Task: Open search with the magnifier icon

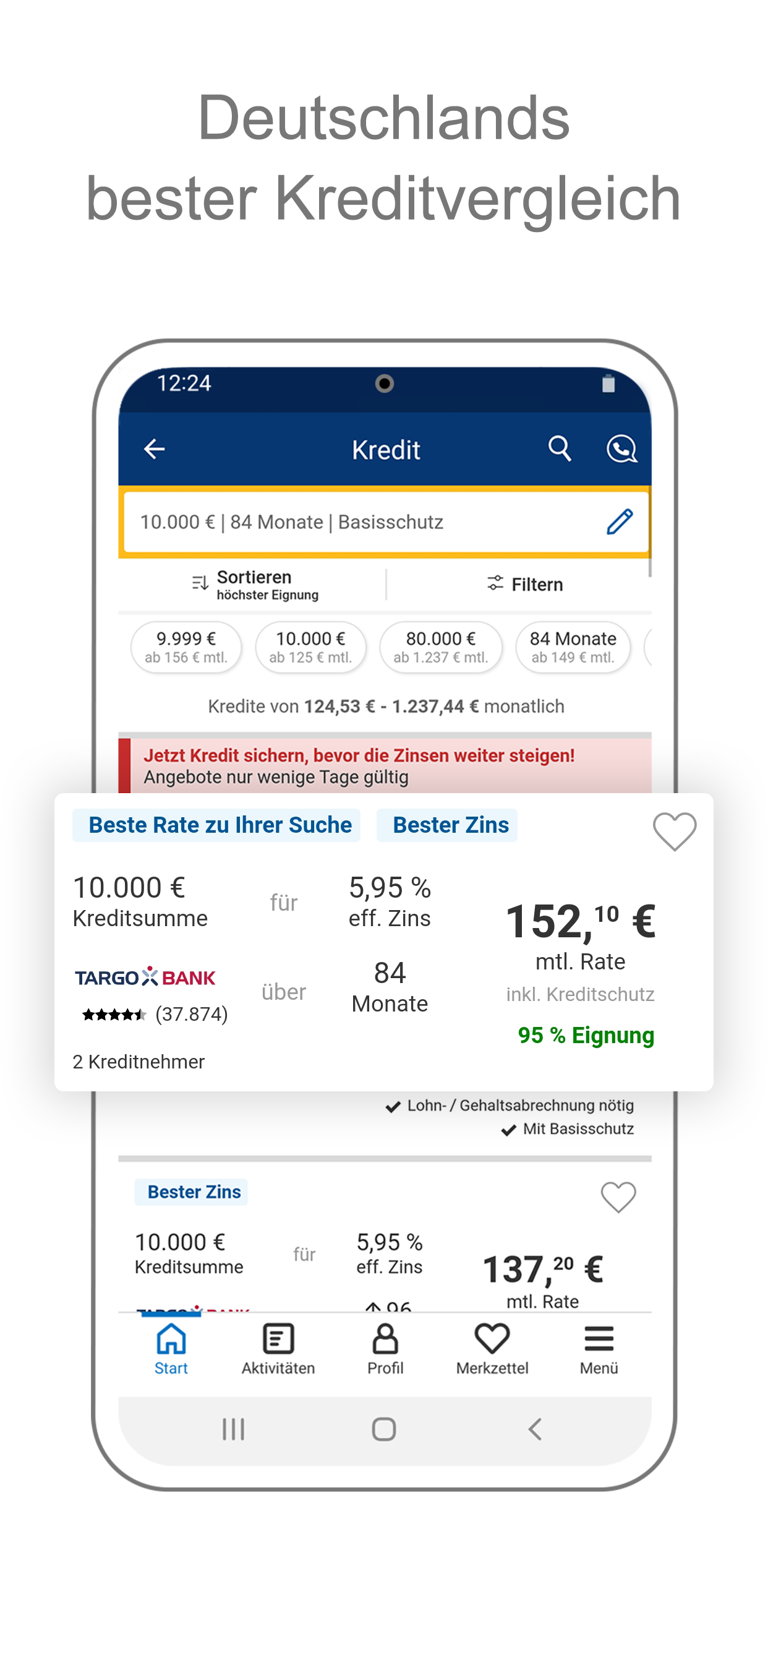Action: (x=560, y=448)
